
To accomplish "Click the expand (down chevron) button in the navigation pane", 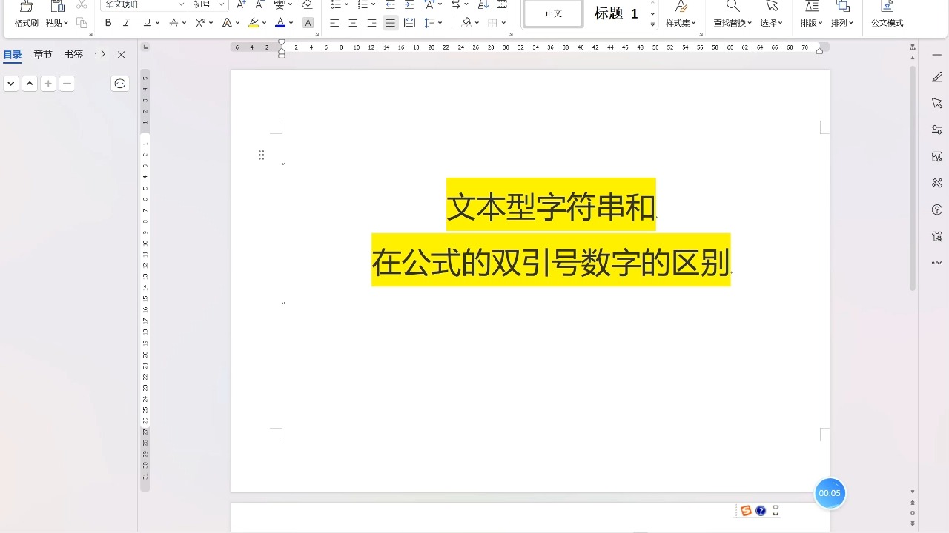I will point(11,84).
